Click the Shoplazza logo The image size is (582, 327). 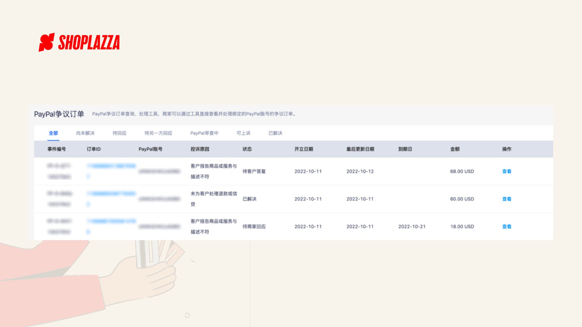(x=79, y=42)
